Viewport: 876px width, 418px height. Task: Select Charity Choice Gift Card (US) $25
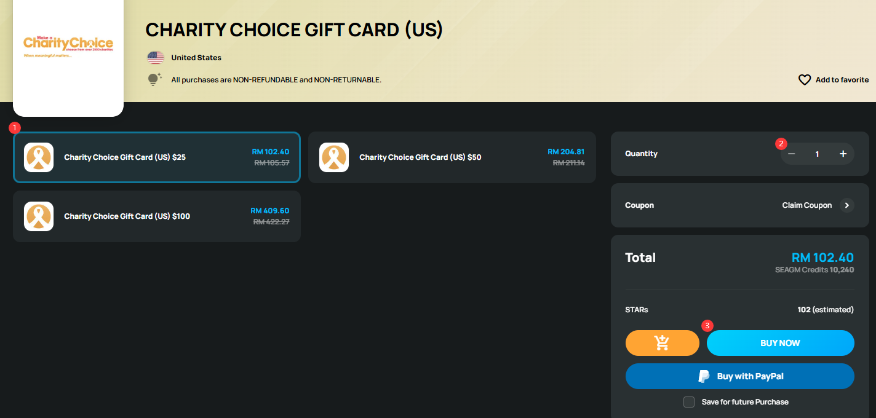point(157,157)
